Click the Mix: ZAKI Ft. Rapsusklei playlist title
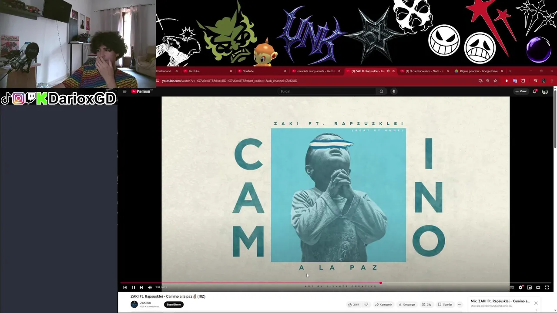This screenshot has width=557, height=313. click(500, 301)
